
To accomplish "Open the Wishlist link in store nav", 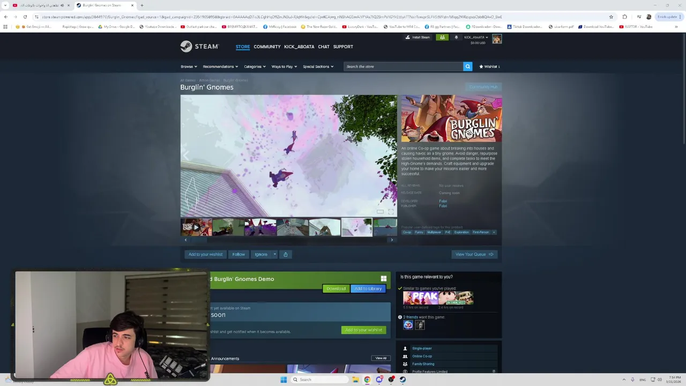I will [x=489, y=66].
